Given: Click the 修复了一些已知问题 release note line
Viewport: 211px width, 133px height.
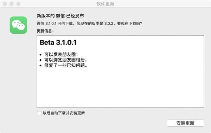Looking at the screenshot, I should click(66, 65).
